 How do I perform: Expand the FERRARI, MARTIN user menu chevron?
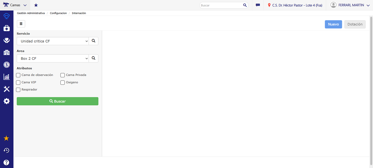(368, 5)
